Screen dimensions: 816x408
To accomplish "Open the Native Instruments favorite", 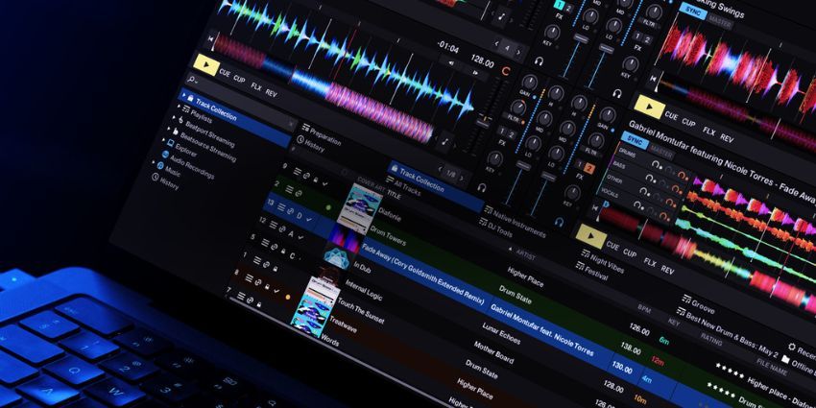I will coord(515,221).
